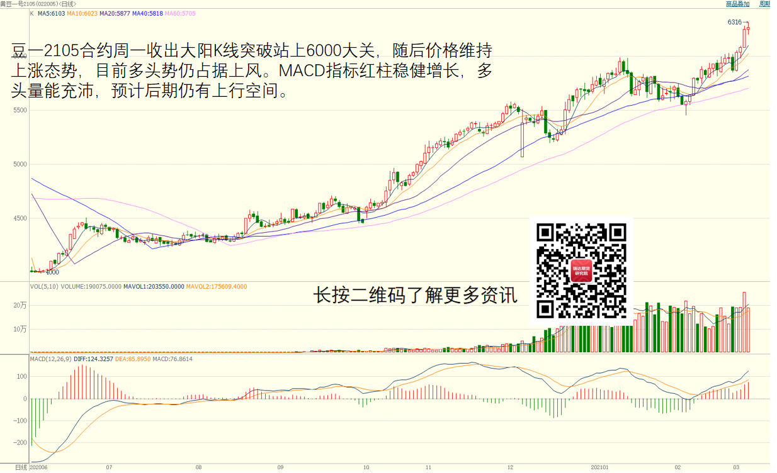
Task: Click the blue MA40:5818 indicator label
Action: [x=147, y=13]
